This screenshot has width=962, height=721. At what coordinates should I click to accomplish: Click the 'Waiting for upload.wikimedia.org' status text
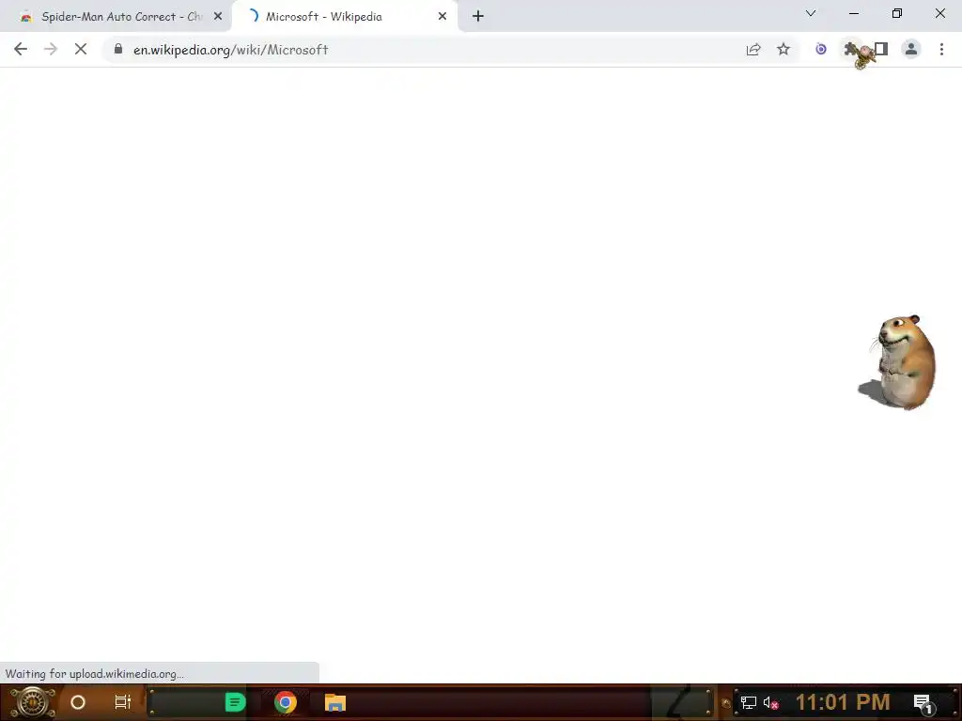tap(95, 674)
